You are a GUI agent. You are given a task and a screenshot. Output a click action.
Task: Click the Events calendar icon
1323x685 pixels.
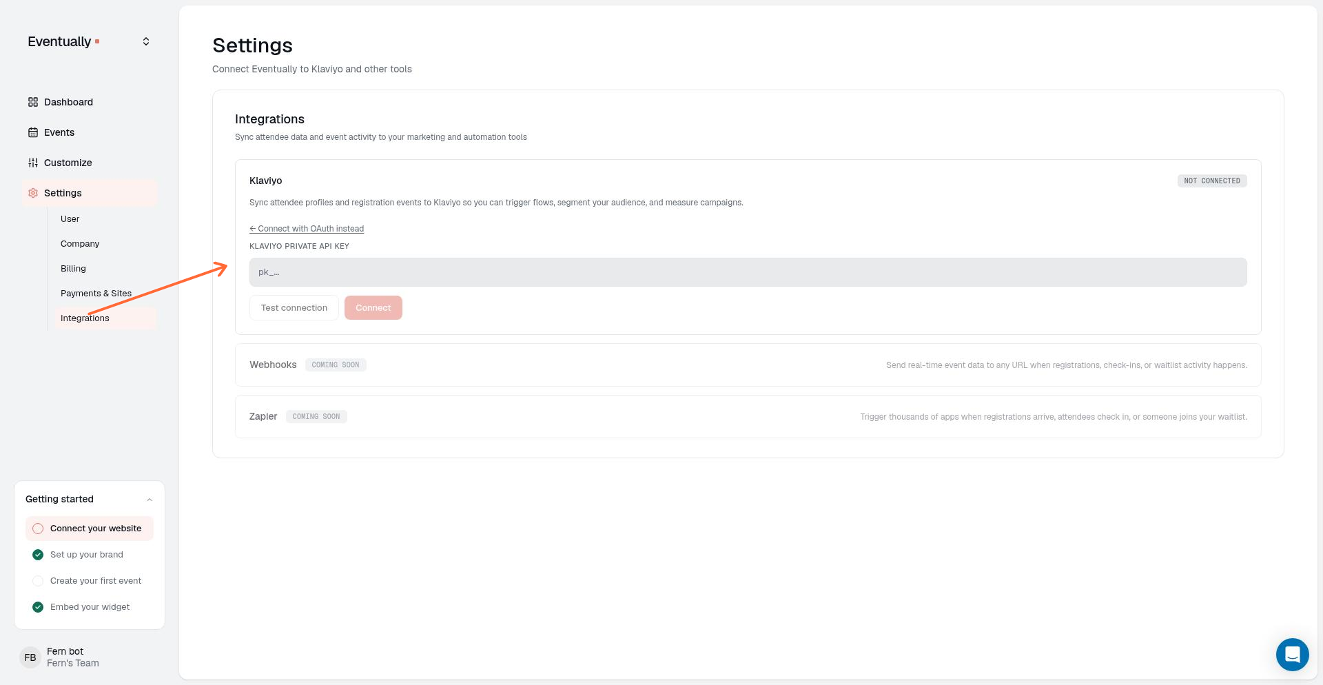point(33,132)
